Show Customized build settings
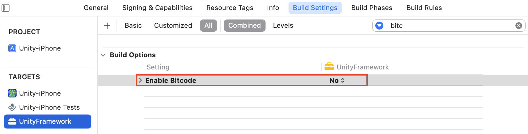The height and width of the screenshot is (134, 528). click(173, 26)
